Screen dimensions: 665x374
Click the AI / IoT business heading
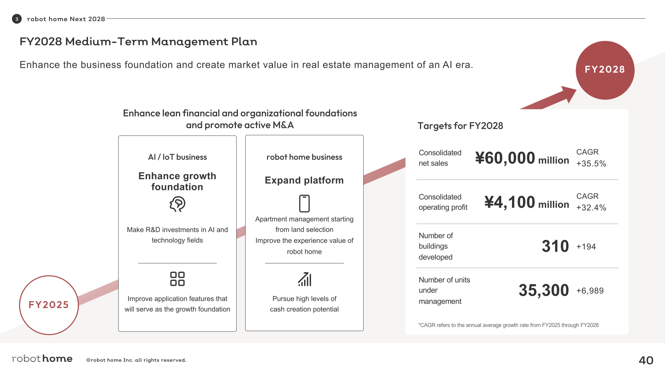tap(177, 157)
